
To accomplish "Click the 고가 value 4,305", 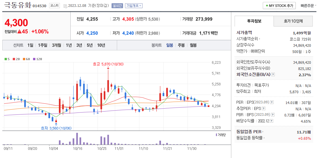I will click(x=128, y=19).
